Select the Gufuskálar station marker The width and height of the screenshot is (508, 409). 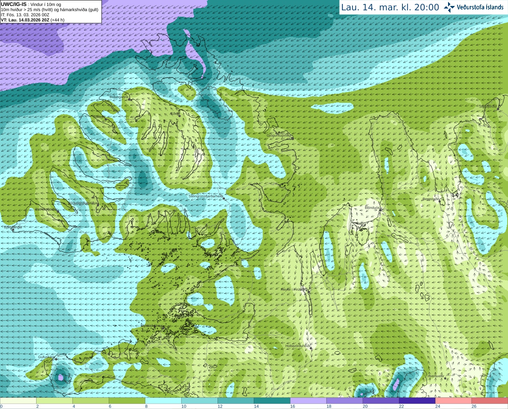tap(56, 359)
